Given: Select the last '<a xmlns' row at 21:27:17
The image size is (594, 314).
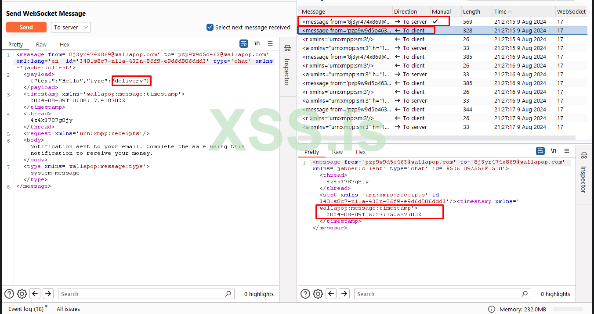Looking at the screenshot, I should pyautogui.click(x=443, y=127).
